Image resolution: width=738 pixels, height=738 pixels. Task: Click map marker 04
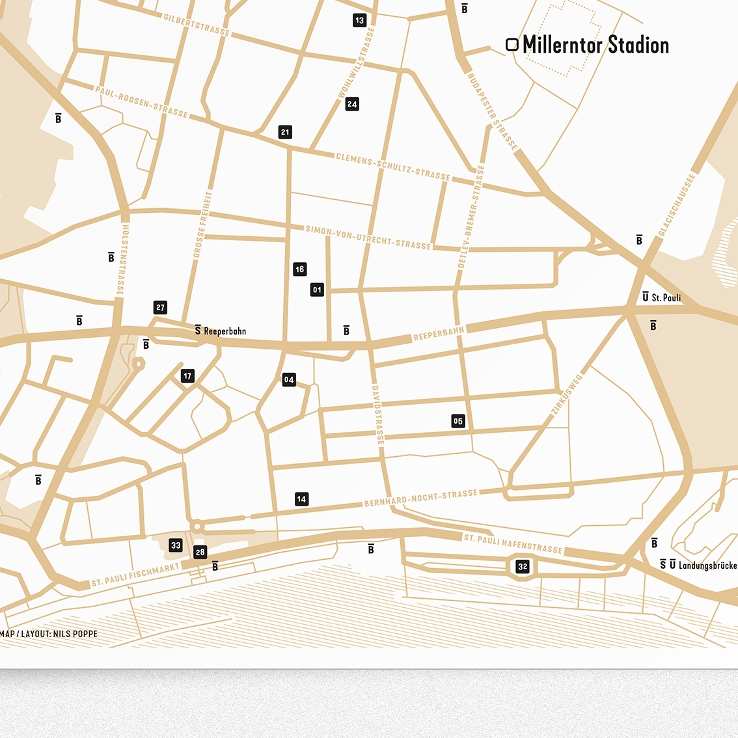click(x=289, y=380)
